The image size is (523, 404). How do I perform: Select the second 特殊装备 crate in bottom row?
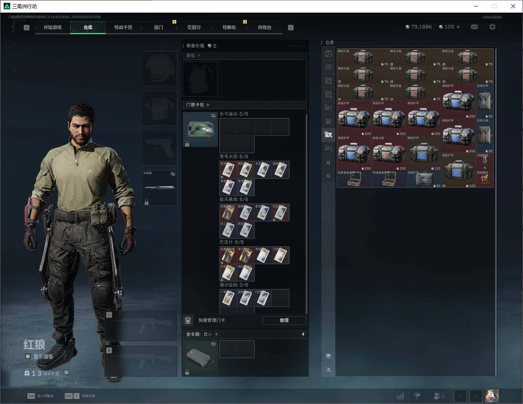click(389, 179)
